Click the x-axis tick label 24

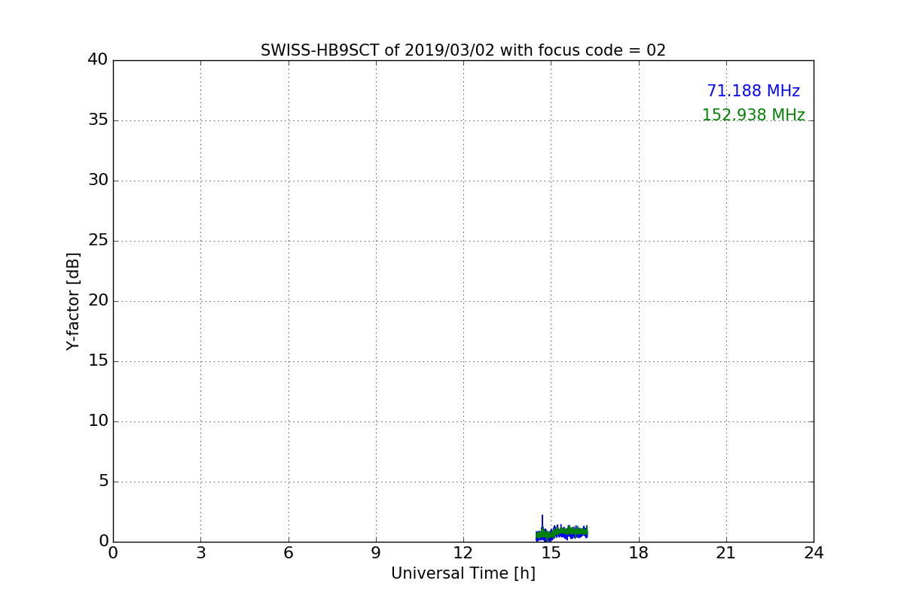pyautogui.click(x=814, y=553)
